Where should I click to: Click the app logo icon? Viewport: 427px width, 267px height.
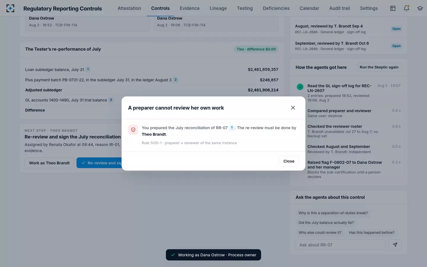(10, 8)
